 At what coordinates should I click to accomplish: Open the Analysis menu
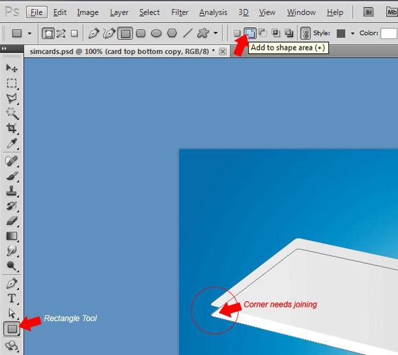pos(213,13)
